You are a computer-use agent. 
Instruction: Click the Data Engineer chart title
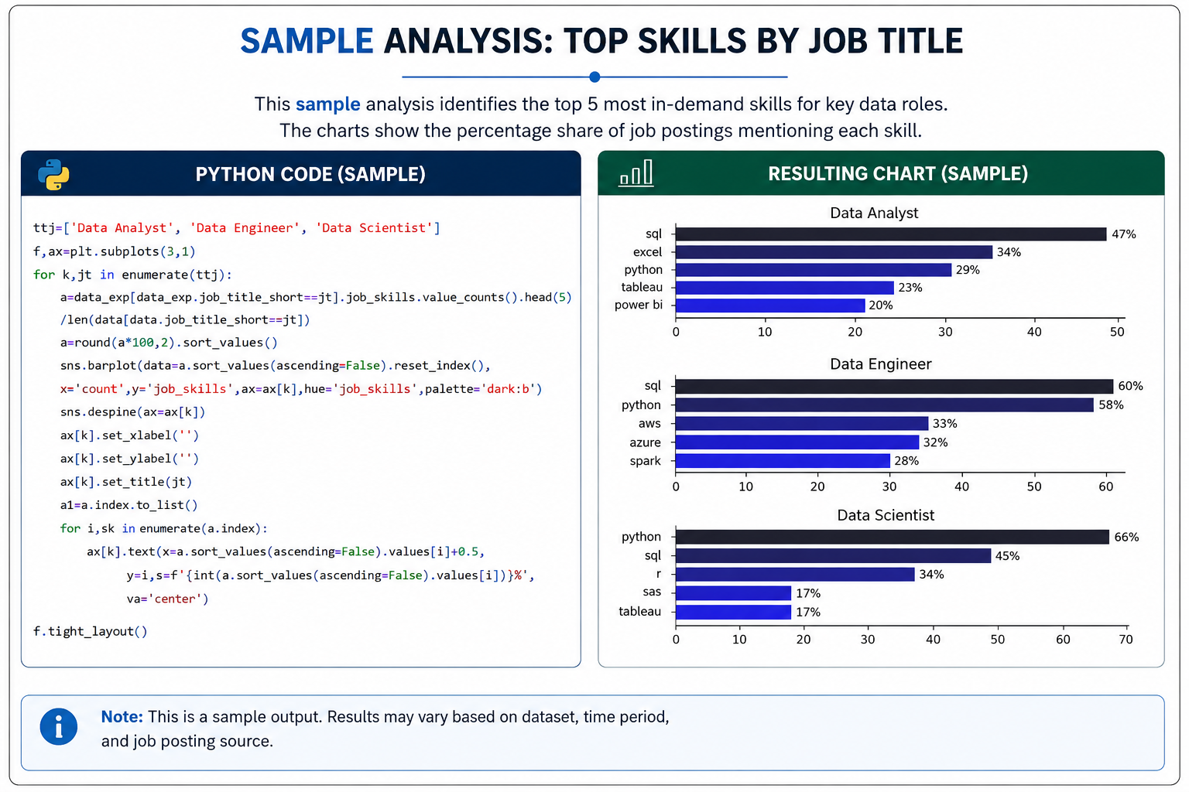pyautogui.click(x=881, y=364)
